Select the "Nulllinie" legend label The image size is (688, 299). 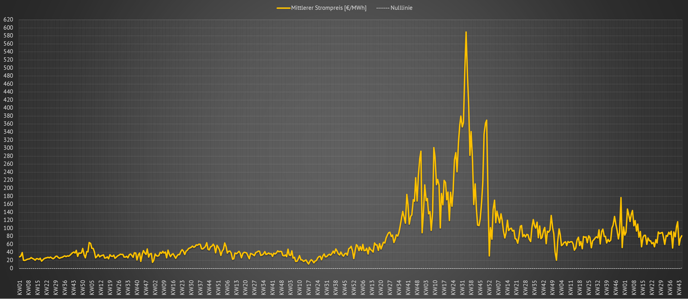pos(401,8)
